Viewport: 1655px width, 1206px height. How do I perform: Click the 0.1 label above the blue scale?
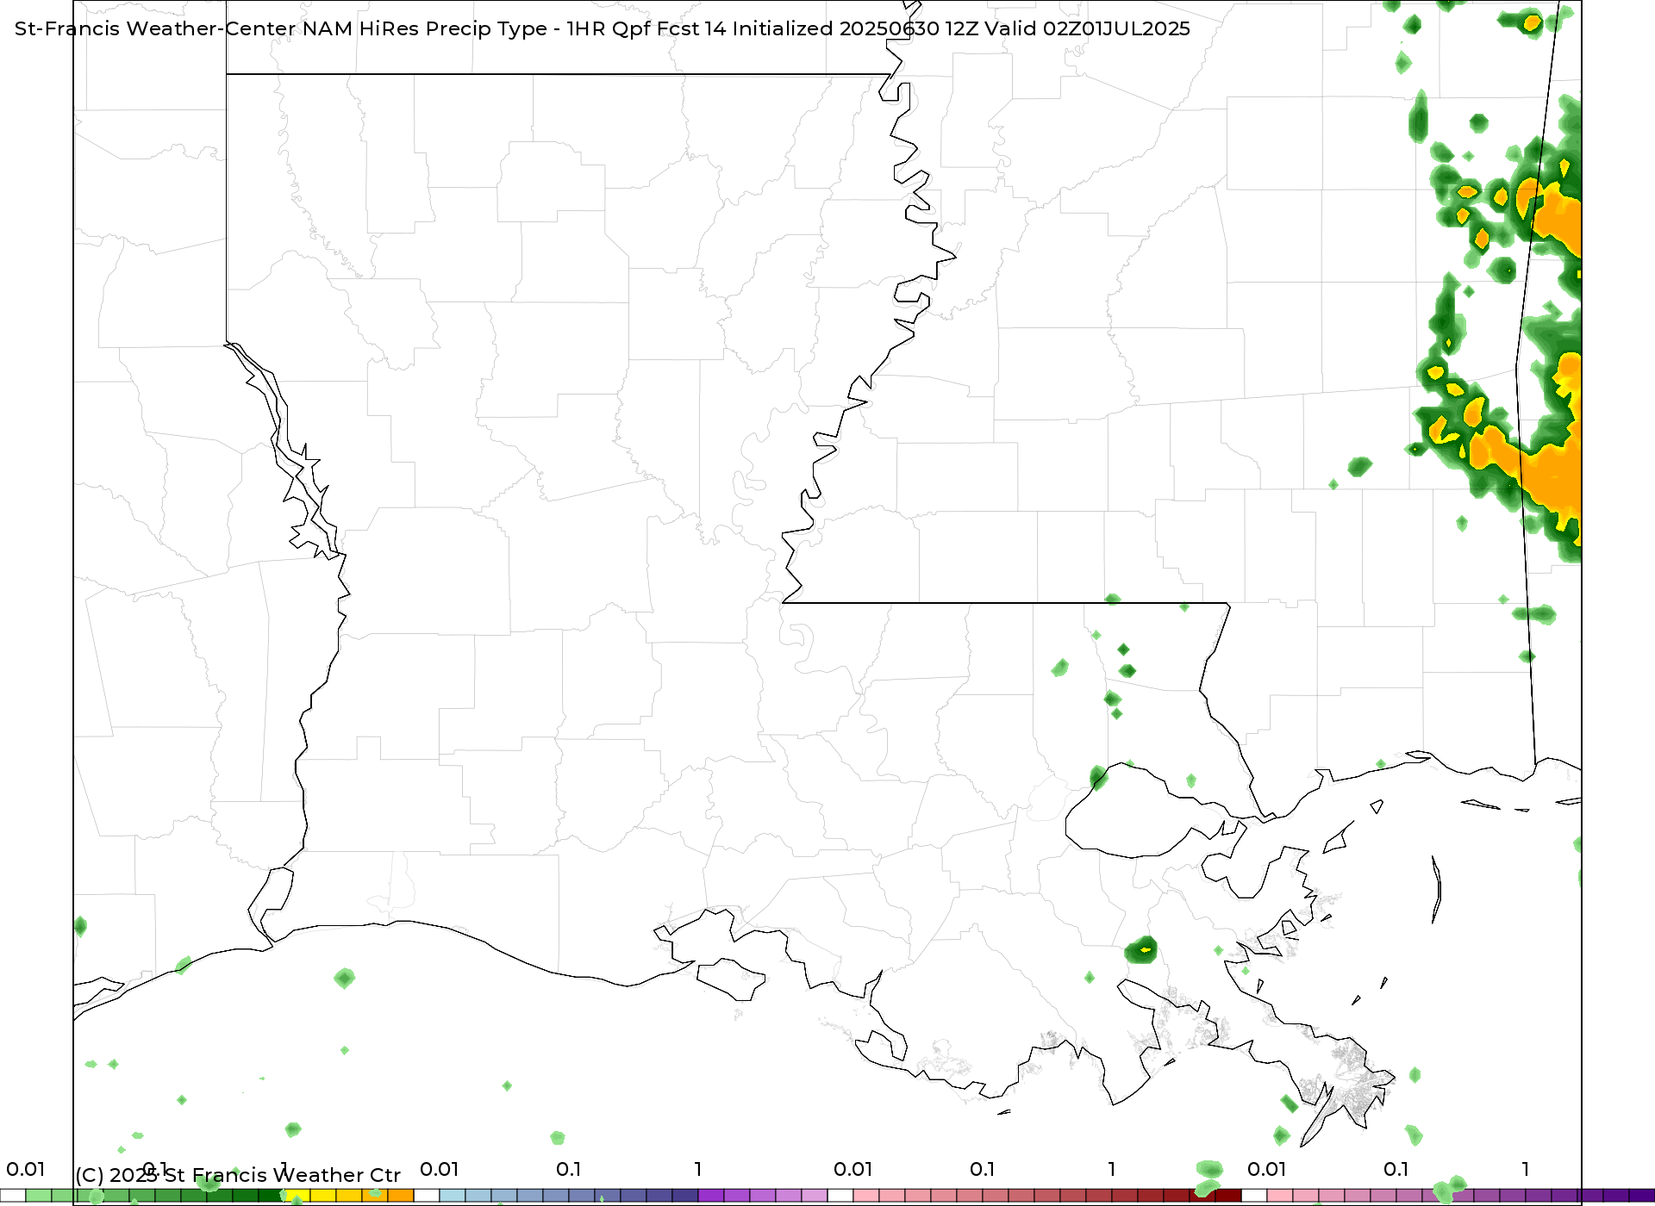(568, 1169)
